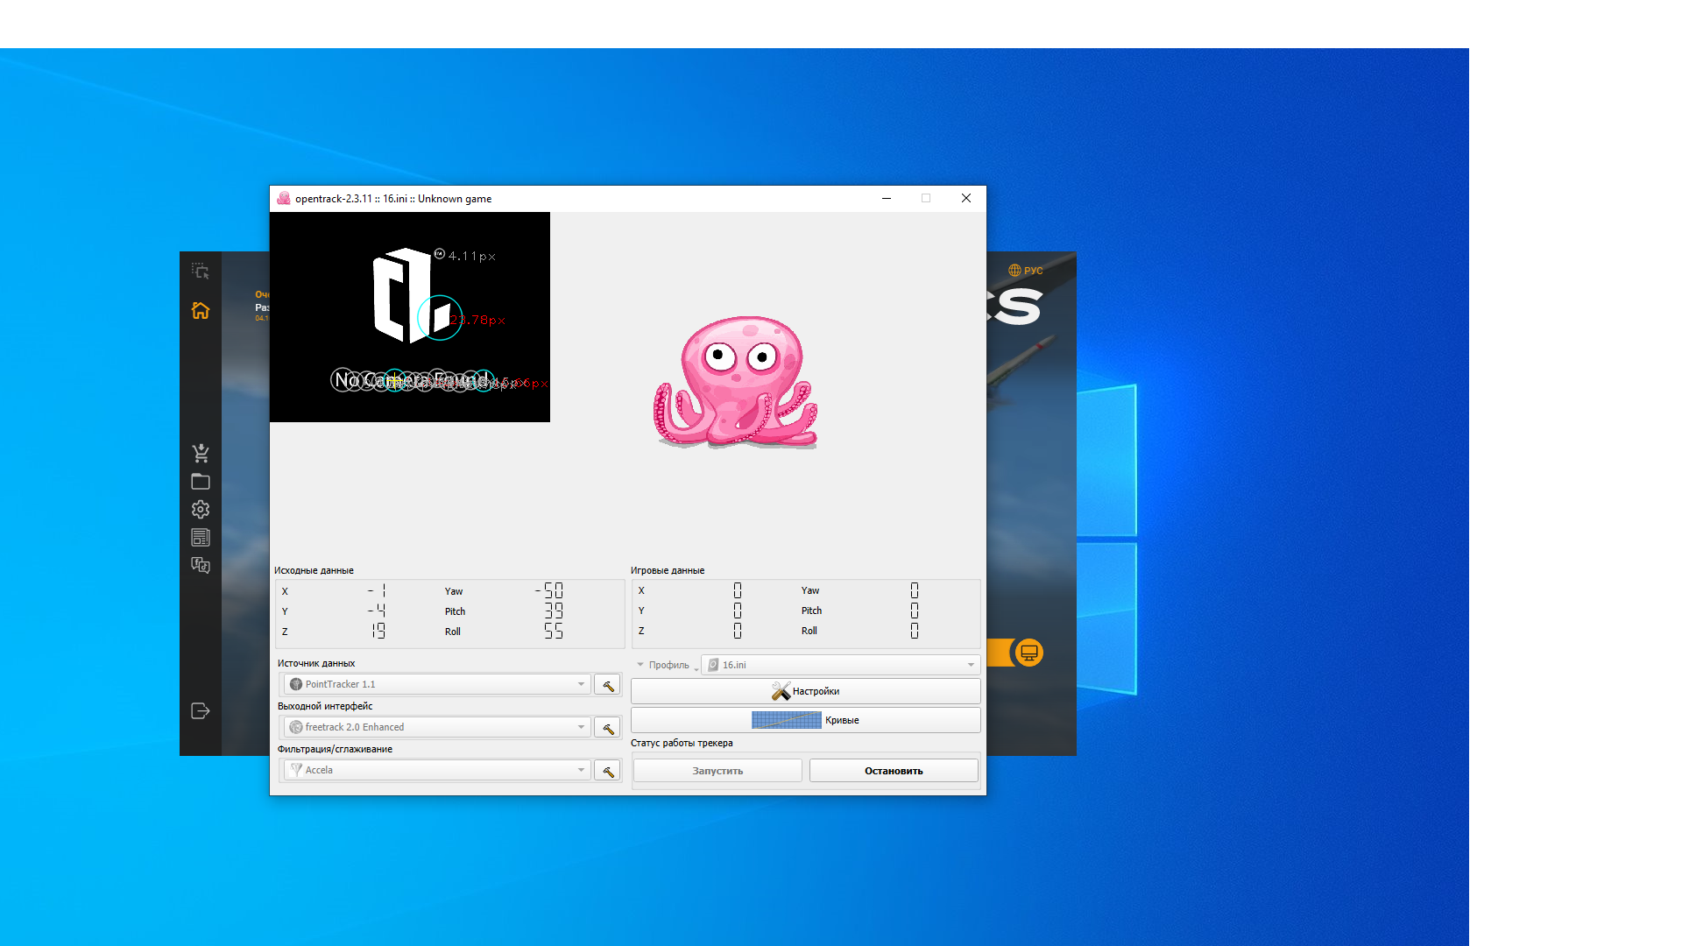Open home icon in launcher sidebar

(201, 311)
